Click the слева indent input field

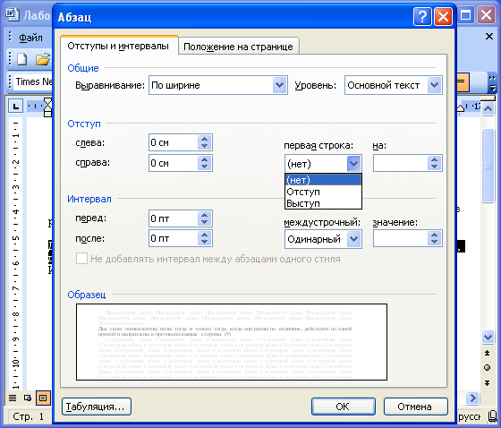point(174,142)
